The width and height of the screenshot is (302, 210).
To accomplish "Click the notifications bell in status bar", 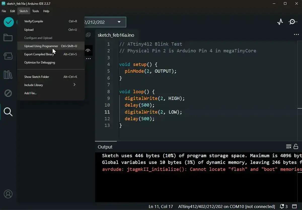I will pyautogui.click(x=282, y=206).
